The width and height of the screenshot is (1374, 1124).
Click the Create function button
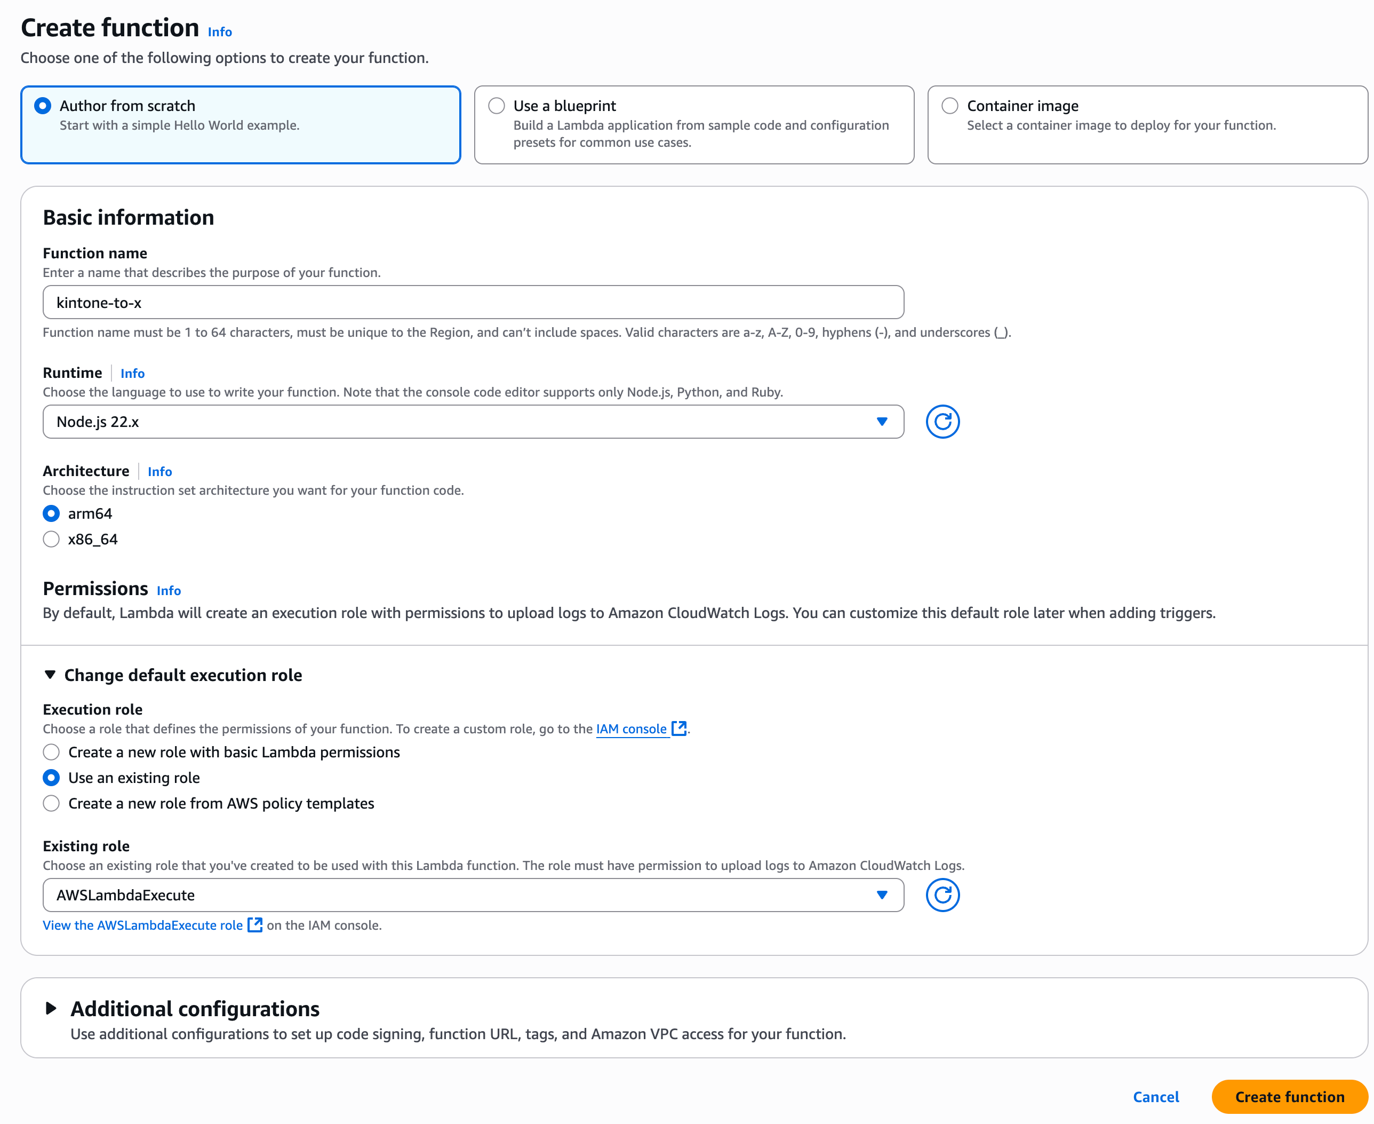click(1289, 1097)
